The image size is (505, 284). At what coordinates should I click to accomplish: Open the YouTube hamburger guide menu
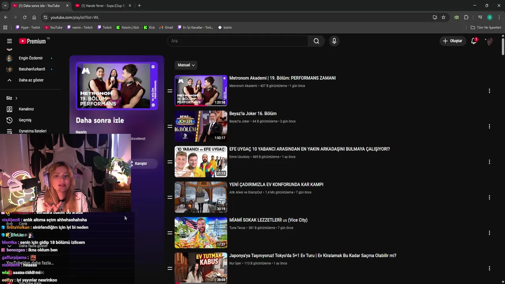click(9, 41)
